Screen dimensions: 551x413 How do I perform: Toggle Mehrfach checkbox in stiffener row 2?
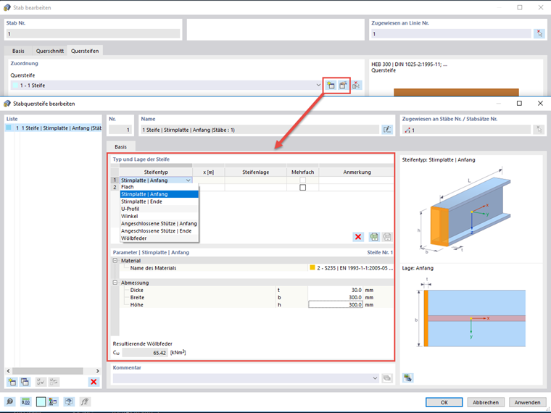coord(302,188)
